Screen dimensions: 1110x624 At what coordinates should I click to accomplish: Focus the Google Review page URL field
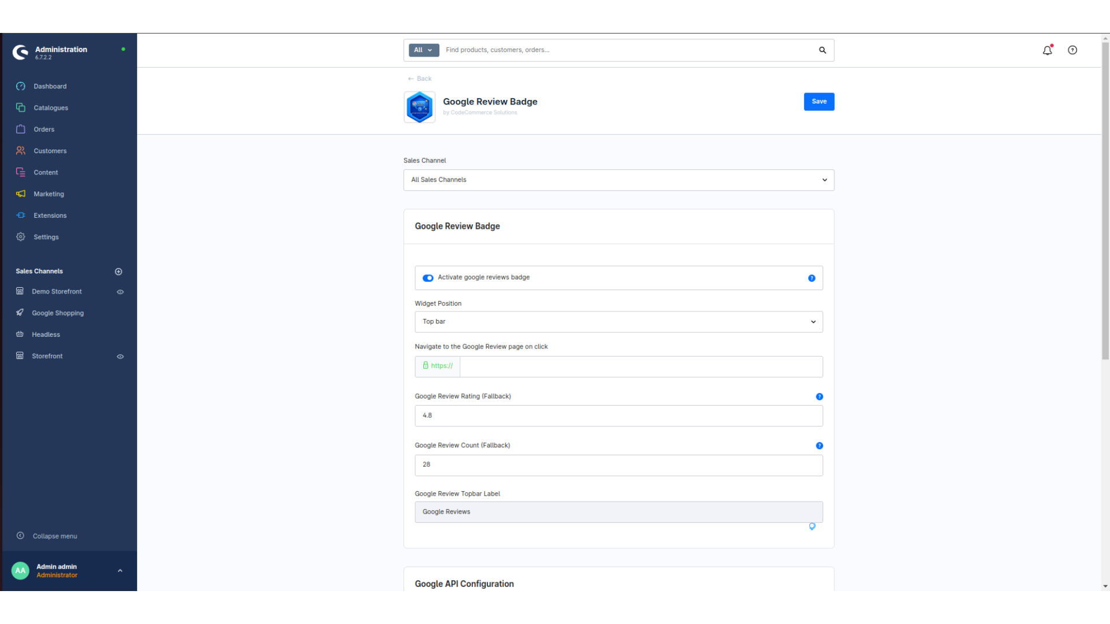pyautogui.click(x=641, y=366)
